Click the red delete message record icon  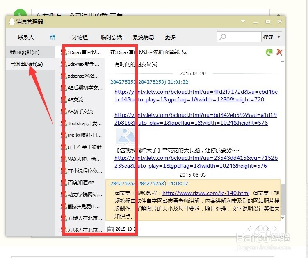(279, 52)
